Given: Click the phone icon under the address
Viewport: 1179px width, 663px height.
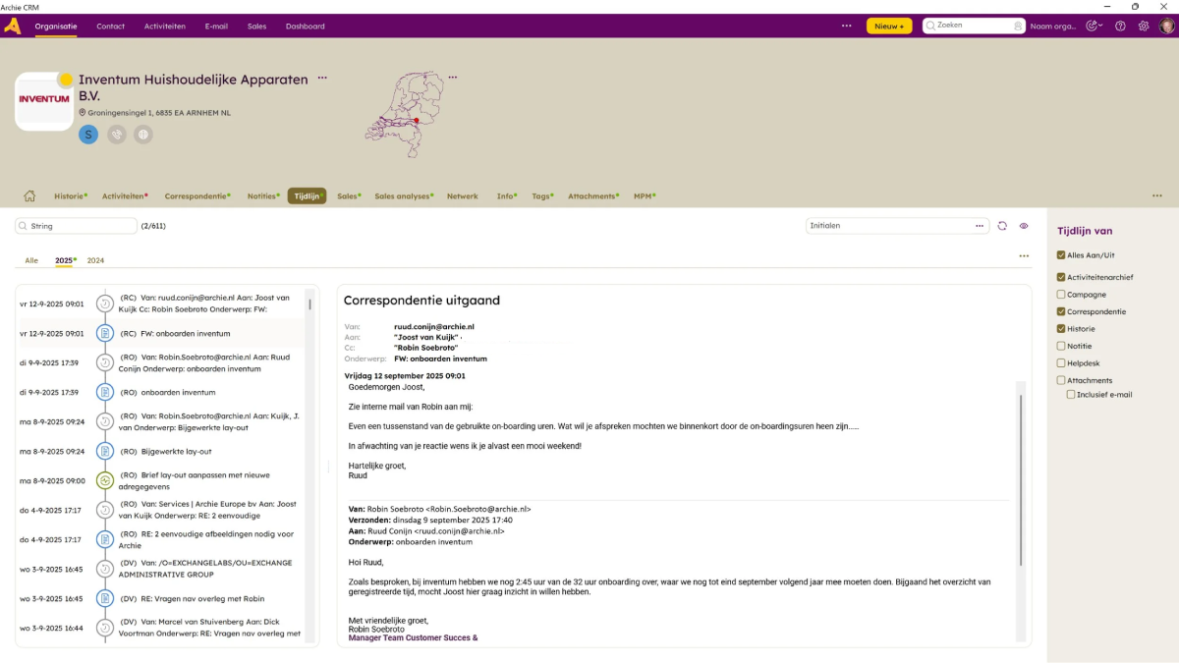Looking at the screenshot, I should click(x=116, y=135).
